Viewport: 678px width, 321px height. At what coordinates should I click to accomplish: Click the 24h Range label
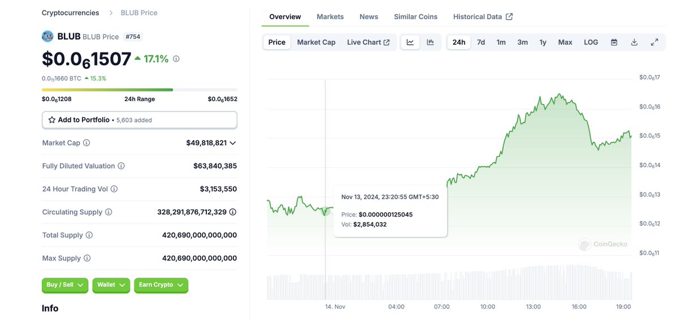pyautogui.click(x=140, y=99)
